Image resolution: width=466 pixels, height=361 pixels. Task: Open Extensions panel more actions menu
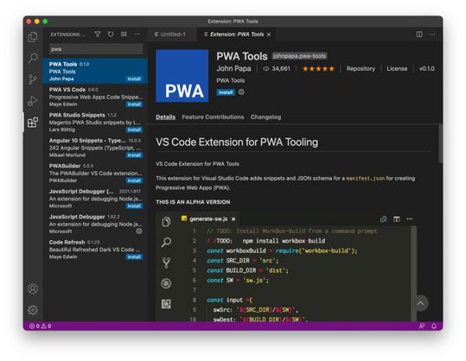click(x=137, y=35)
